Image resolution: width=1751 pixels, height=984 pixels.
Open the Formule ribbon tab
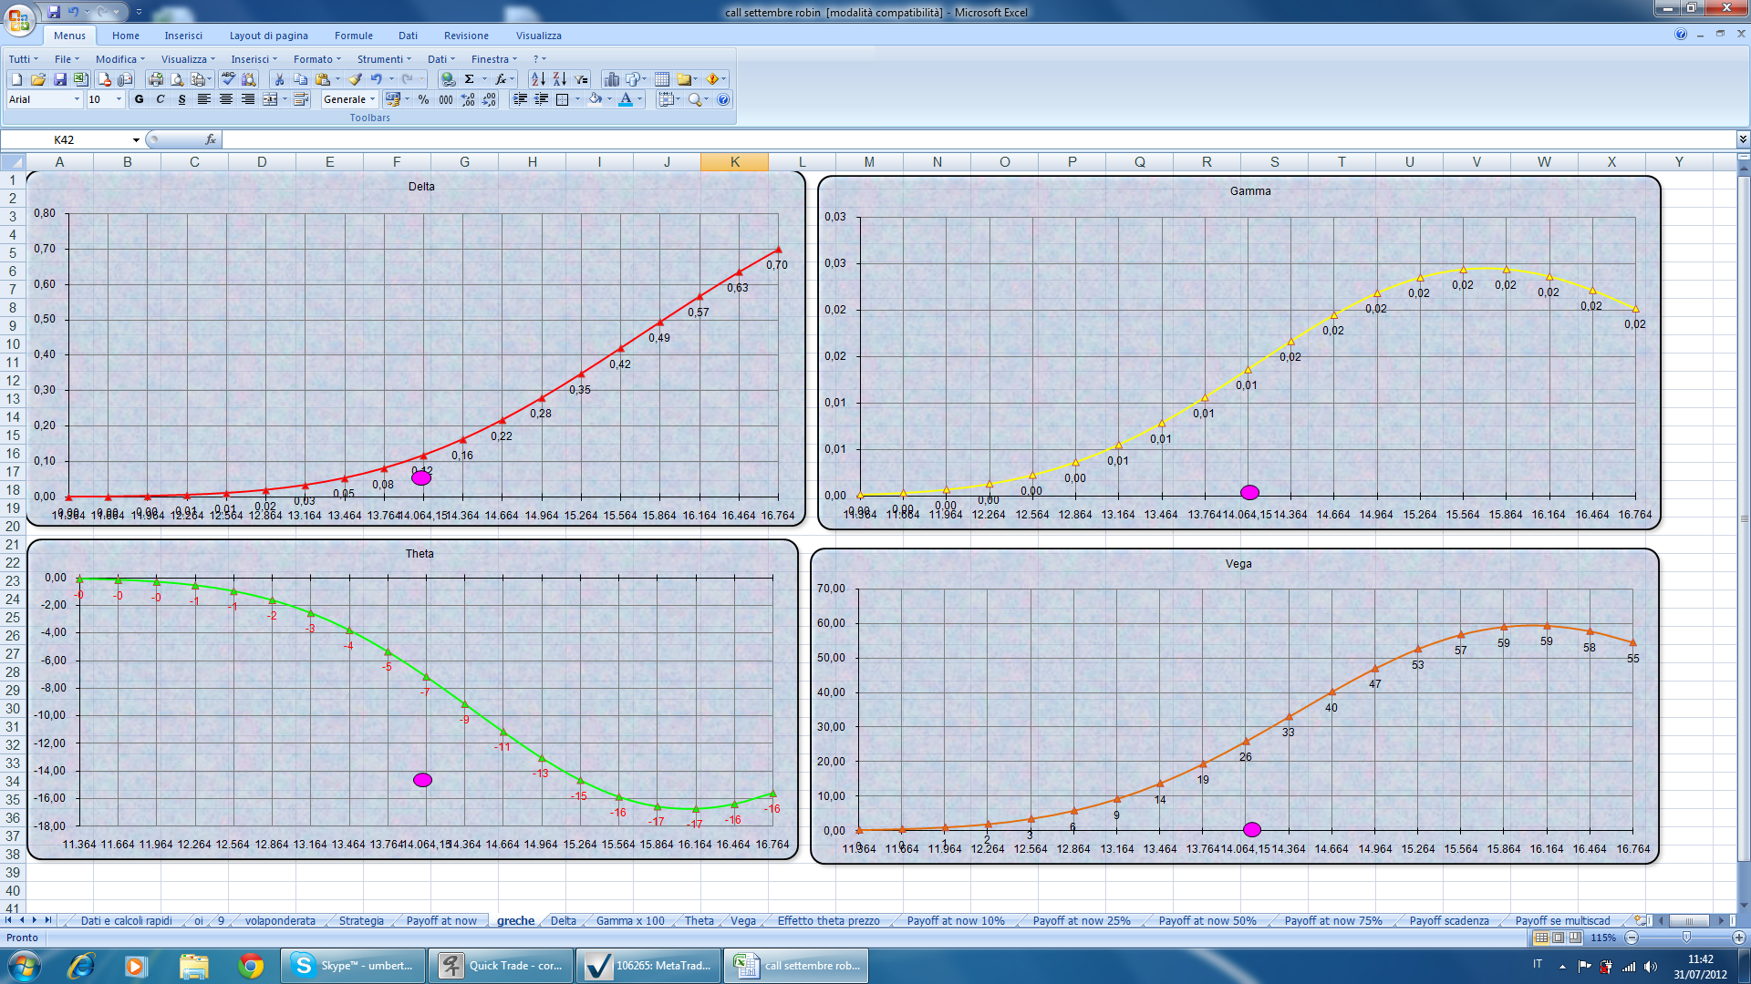pyautogui.click(x=353, y=36)
